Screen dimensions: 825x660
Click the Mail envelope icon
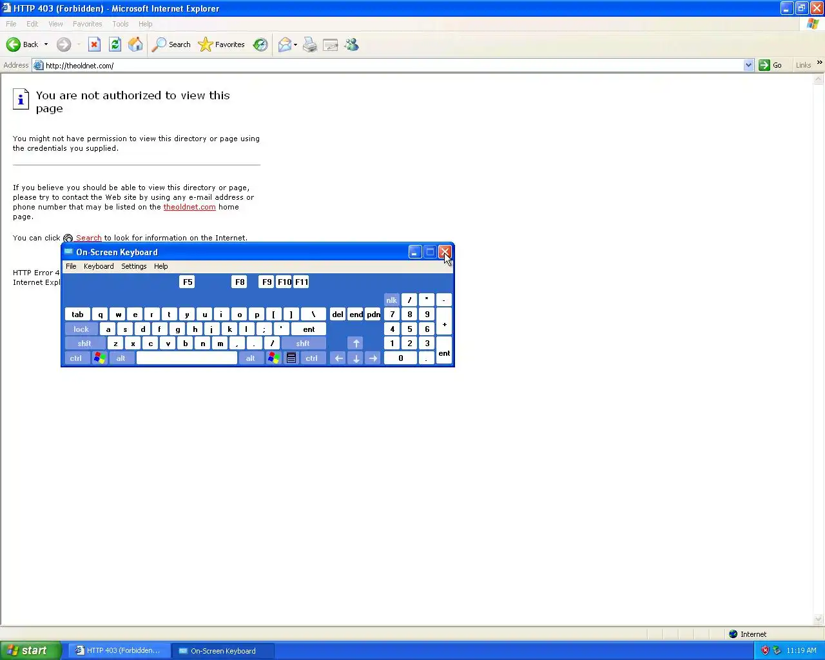[x=284, y=44]
